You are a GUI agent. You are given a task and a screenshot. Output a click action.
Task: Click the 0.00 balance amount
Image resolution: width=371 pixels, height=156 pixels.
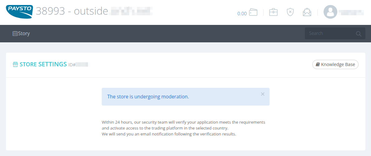click(x=242, y=14)
